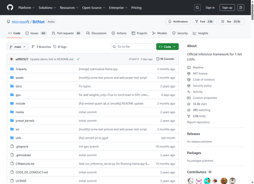Open the media folder
The height and width of the screenshot is (184, 254).
coord(20,112)
